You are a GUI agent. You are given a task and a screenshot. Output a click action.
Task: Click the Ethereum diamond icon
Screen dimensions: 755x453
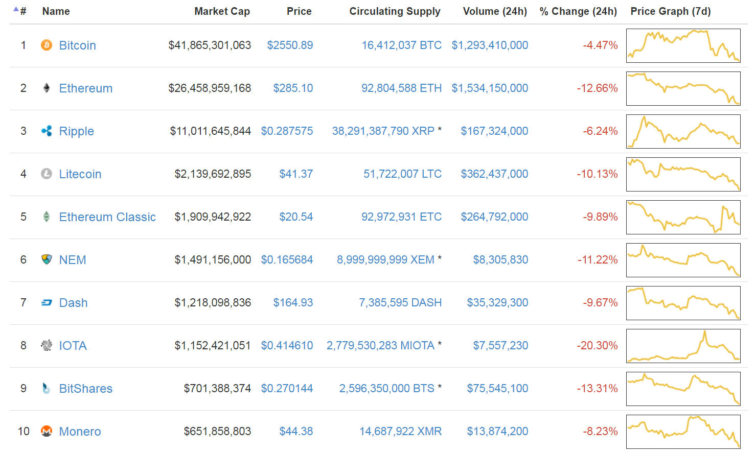47,88
